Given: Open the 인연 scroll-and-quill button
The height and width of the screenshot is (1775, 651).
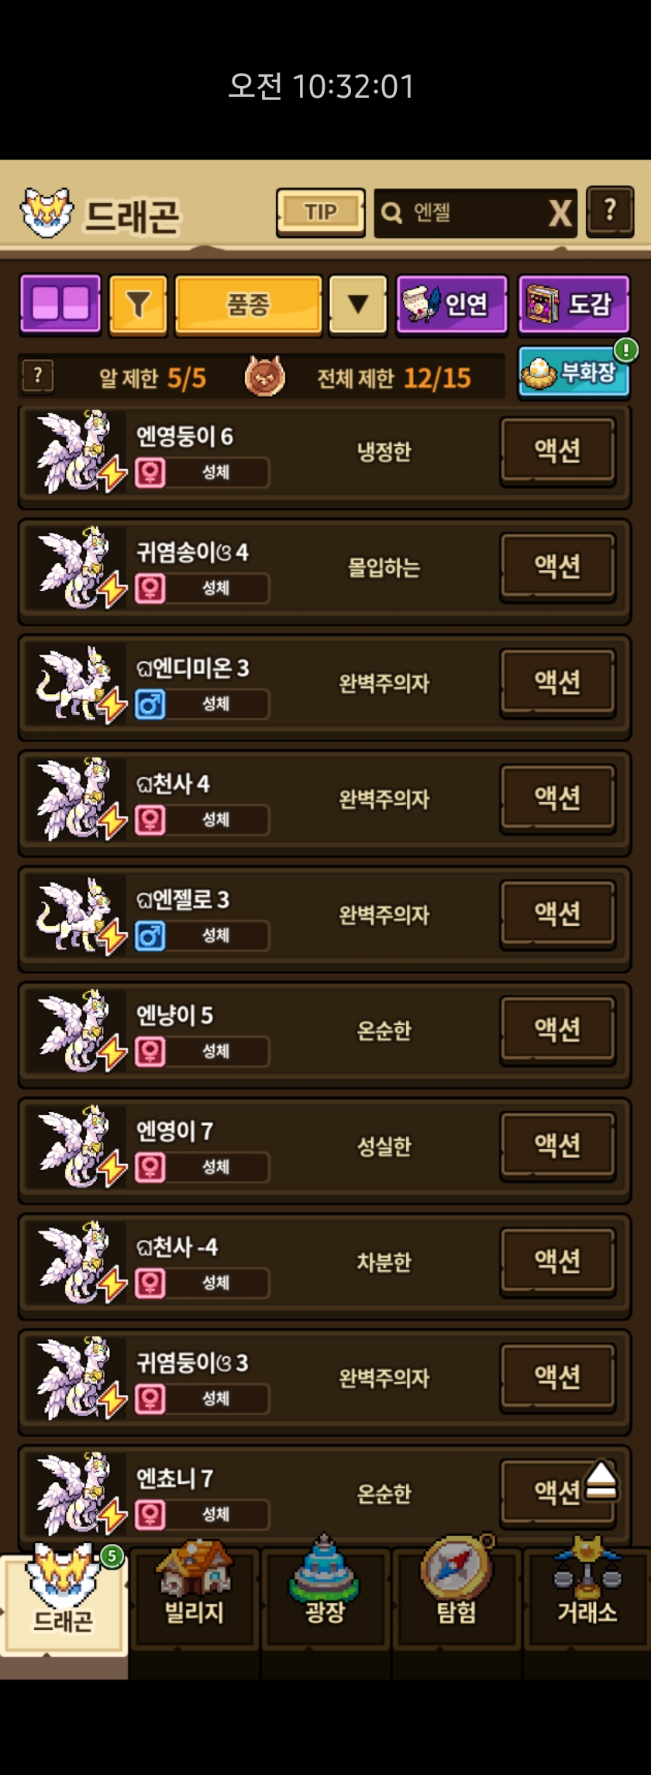Looking at the screenshot, I should click(x=452, y=305).
